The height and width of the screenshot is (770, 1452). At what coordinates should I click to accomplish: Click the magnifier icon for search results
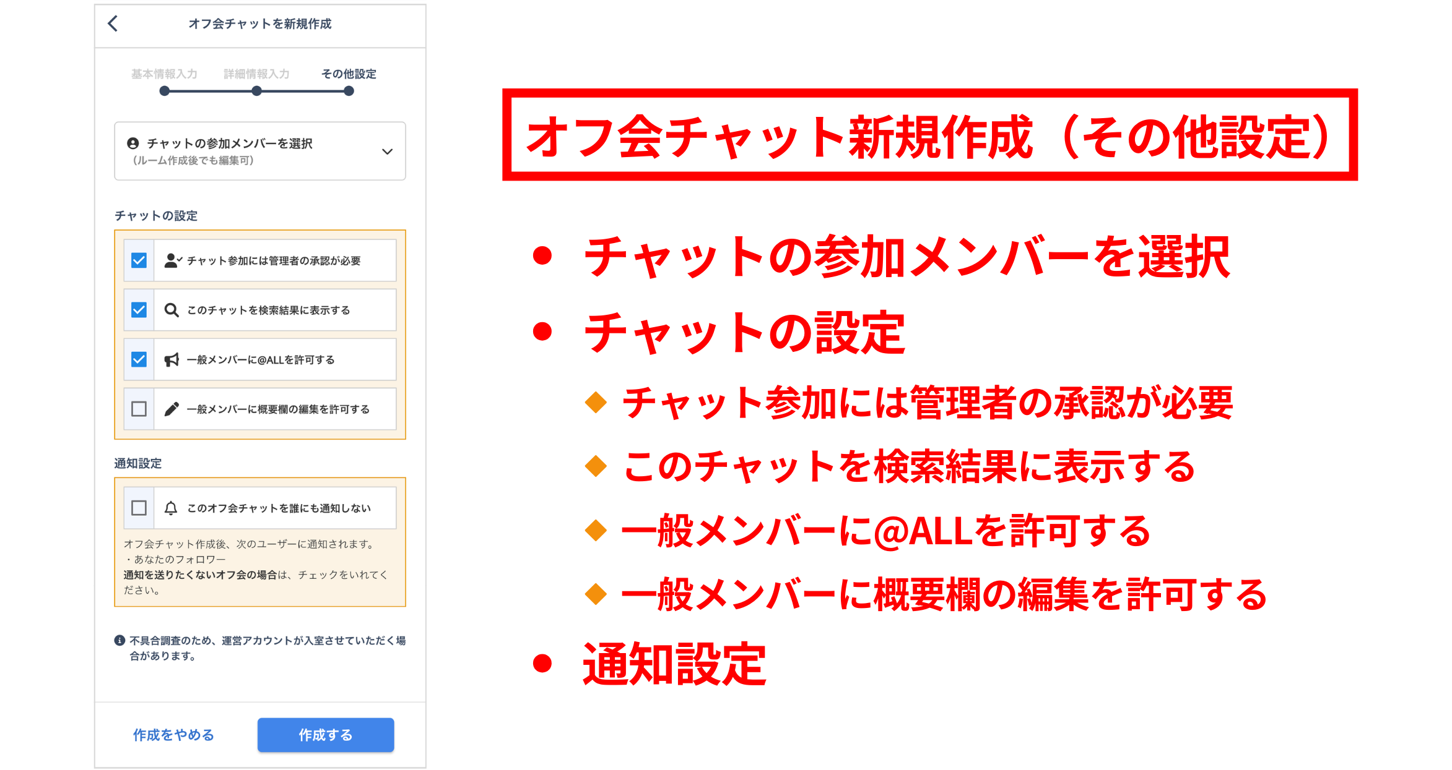[172, 310]
